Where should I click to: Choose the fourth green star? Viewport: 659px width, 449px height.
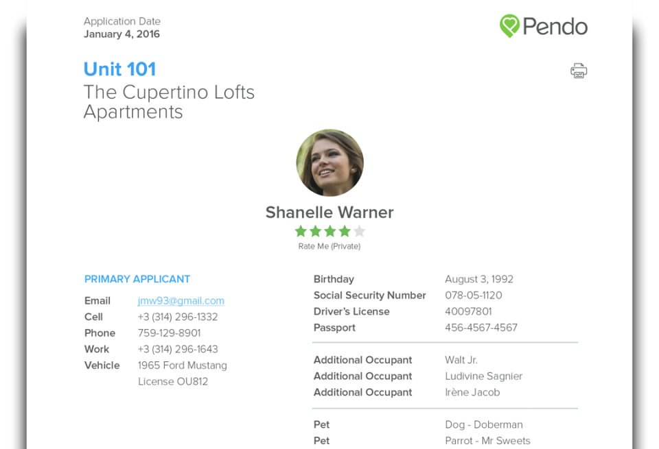tap(345, 231)
